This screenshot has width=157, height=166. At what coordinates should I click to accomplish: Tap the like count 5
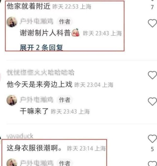[152, 149]
